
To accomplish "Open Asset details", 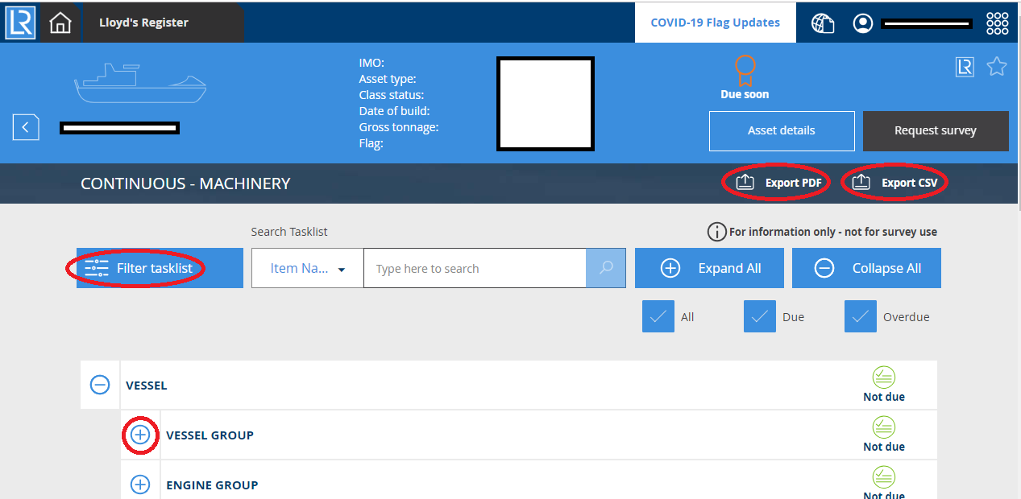I will click(782, 130).
